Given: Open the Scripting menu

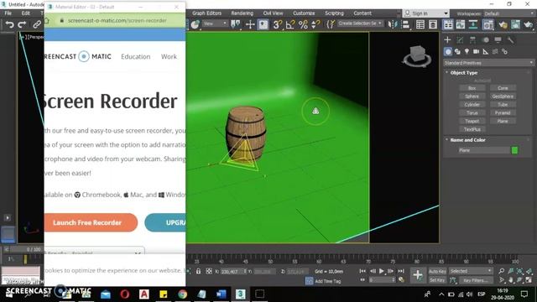Looking at the screenshot, I should click(x=334, y=13).
